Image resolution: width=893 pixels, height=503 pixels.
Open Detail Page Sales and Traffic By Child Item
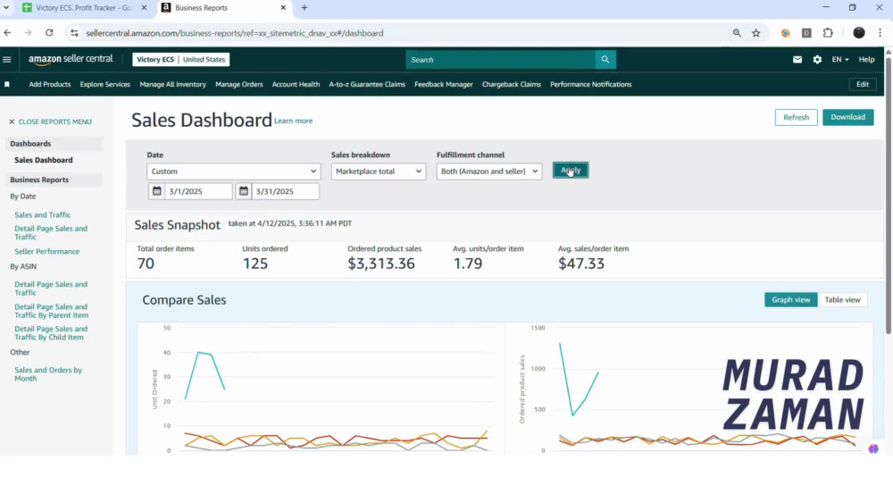tap(51, 332)
